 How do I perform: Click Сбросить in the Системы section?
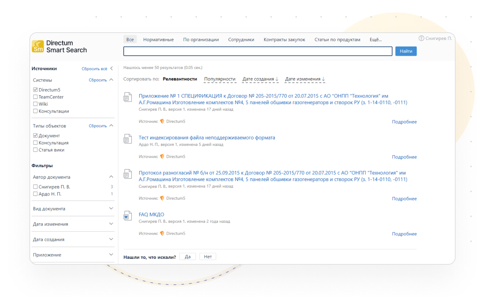[x=98, y=80]
